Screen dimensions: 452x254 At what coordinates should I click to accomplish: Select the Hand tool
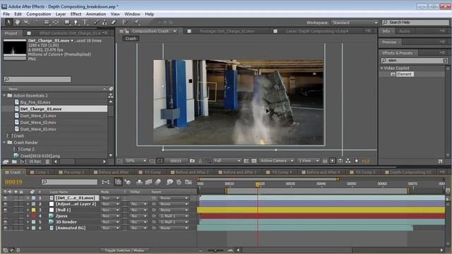(x=18, y=22)
